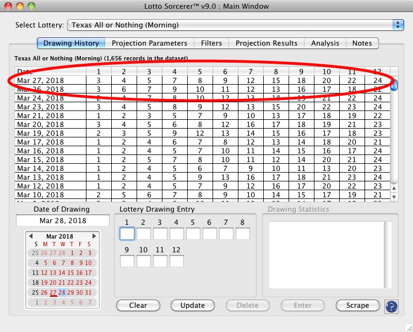Click the Scrape button
413x332 pixels.
point(358,305)
